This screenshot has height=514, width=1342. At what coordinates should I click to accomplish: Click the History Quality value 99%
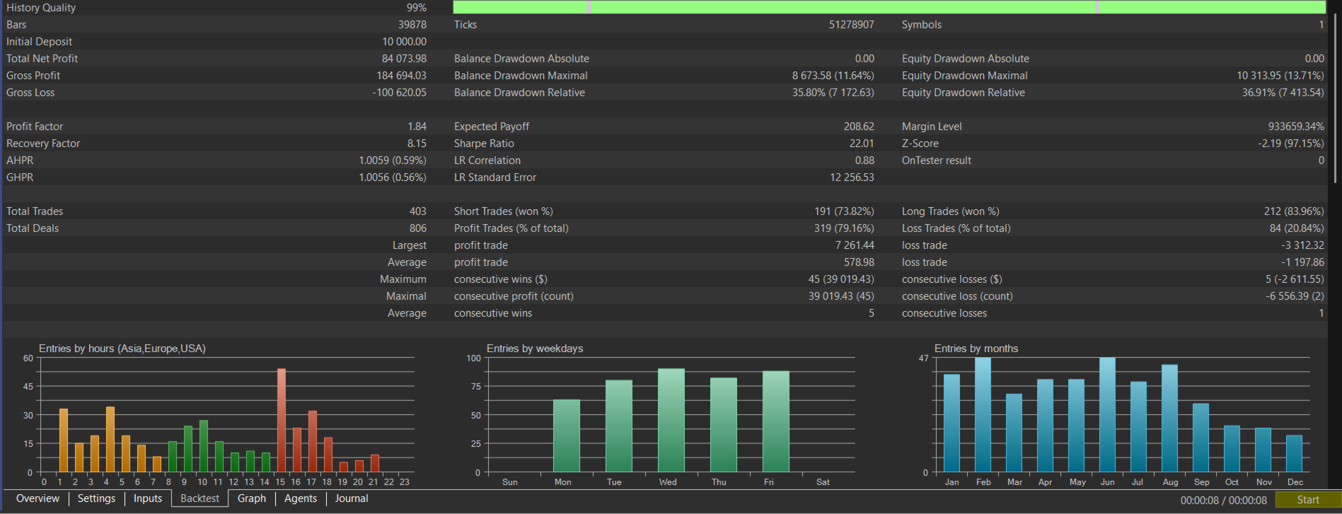pyautogui.click(x=417, y=8)
